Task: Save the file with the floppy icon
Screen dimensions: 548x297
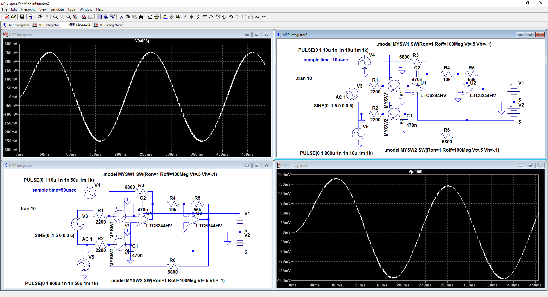Action: pos(22,17)
